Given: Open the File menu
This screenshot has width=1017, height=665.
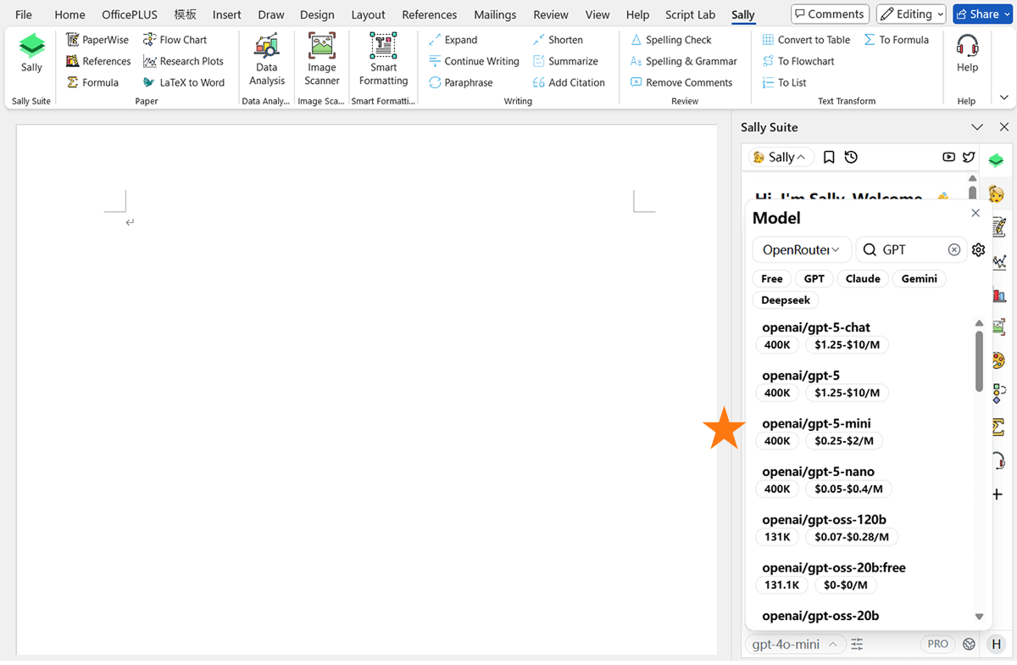Looking at the screenshot, I should pyautogui.click(x=24, y=14).
